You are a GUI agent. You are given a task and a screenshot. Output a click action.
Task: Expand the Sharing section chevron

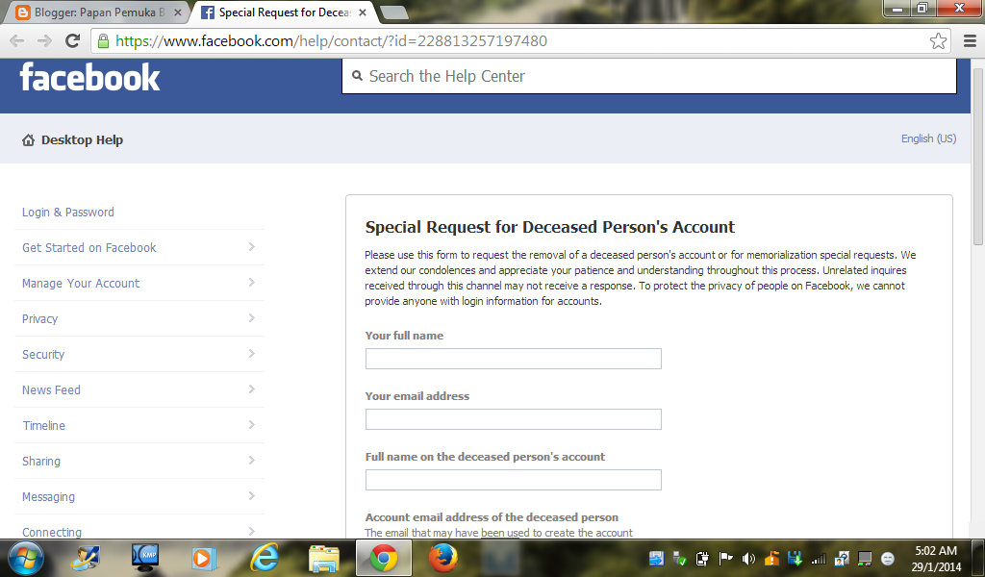251,461
